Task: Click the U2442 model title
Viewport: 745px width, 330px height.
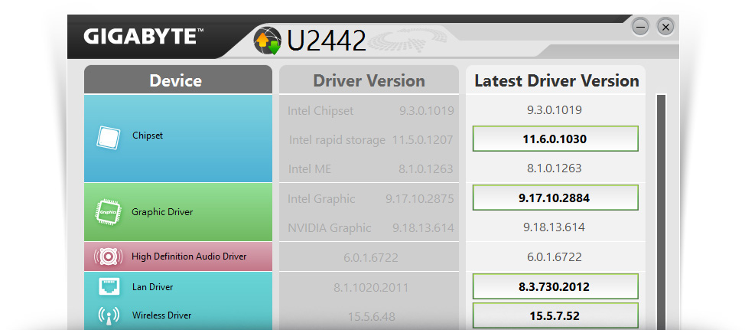Action: (327, 41)
